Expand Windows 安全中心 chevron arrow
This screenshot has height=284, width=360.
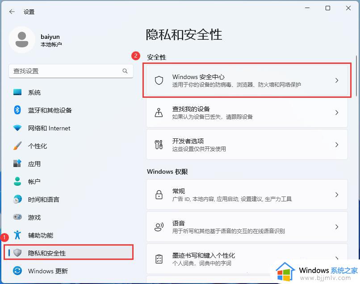point(337,80)
